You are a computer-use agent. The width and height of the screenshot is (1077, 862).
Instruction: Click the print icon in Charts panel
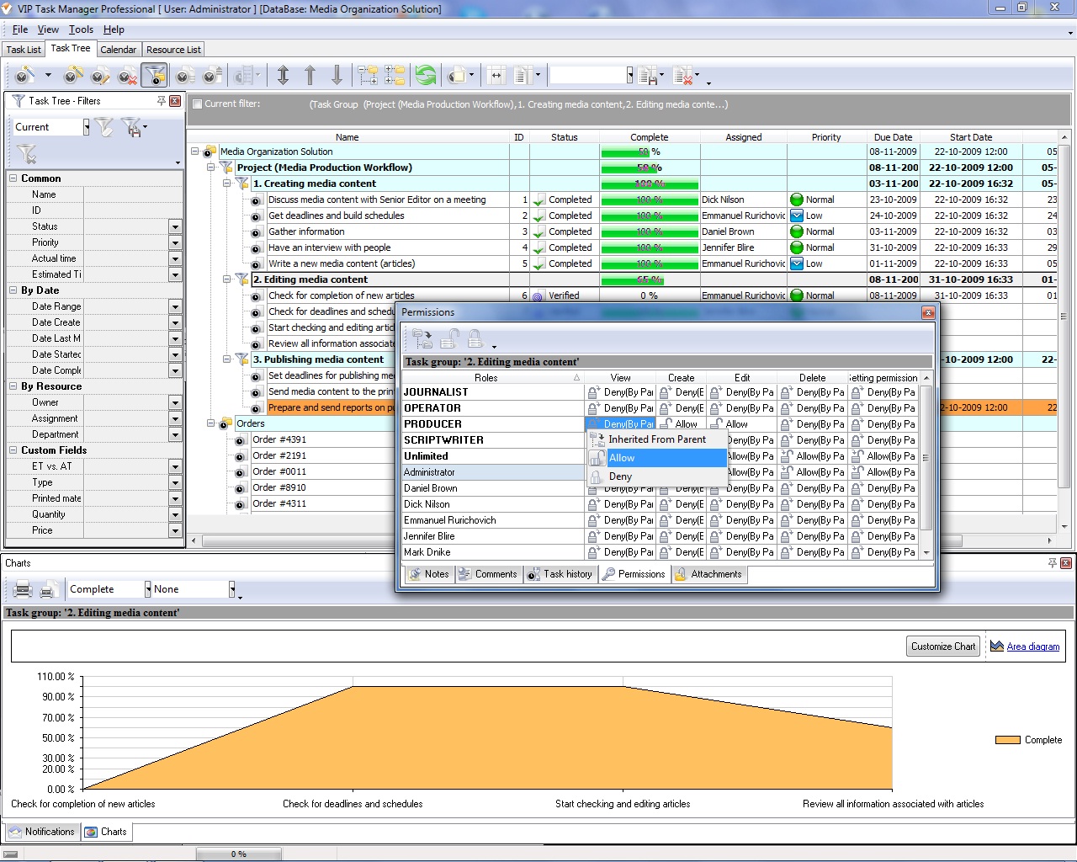(x=24, y=589)
